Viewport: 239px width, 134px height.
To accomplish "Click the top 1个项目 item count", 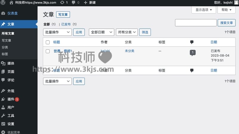I will (230, 32).
